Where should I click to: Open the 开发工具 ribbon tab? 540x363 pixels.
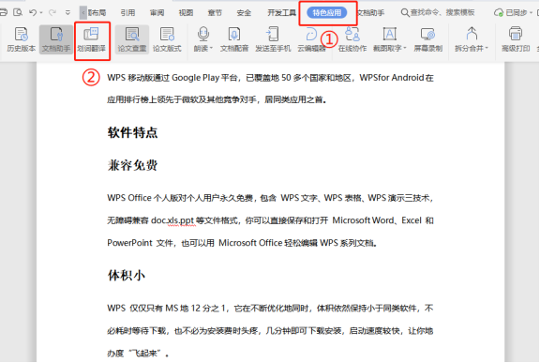pos(281,13)
